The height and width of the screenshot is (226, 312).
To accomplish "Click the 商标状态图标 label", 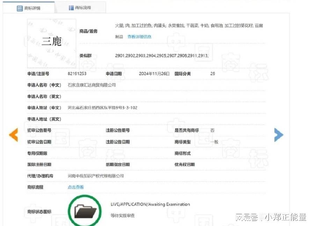I will pyautogui.click(x=39, y=211).
